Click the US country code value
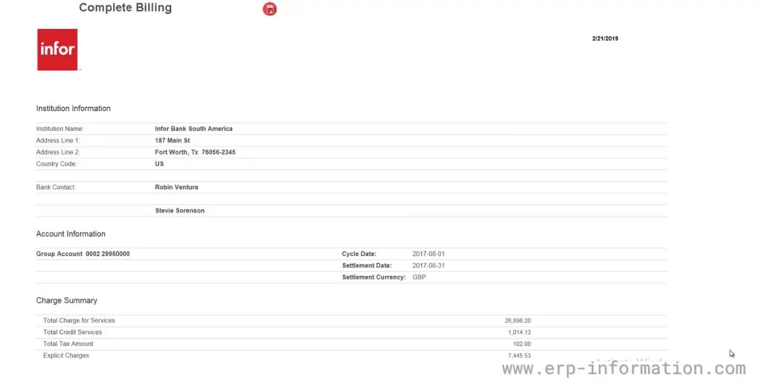 [x=159, y=164]
